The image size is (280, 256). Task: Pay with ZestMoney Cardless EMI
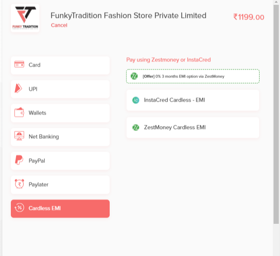click(193, 128)
